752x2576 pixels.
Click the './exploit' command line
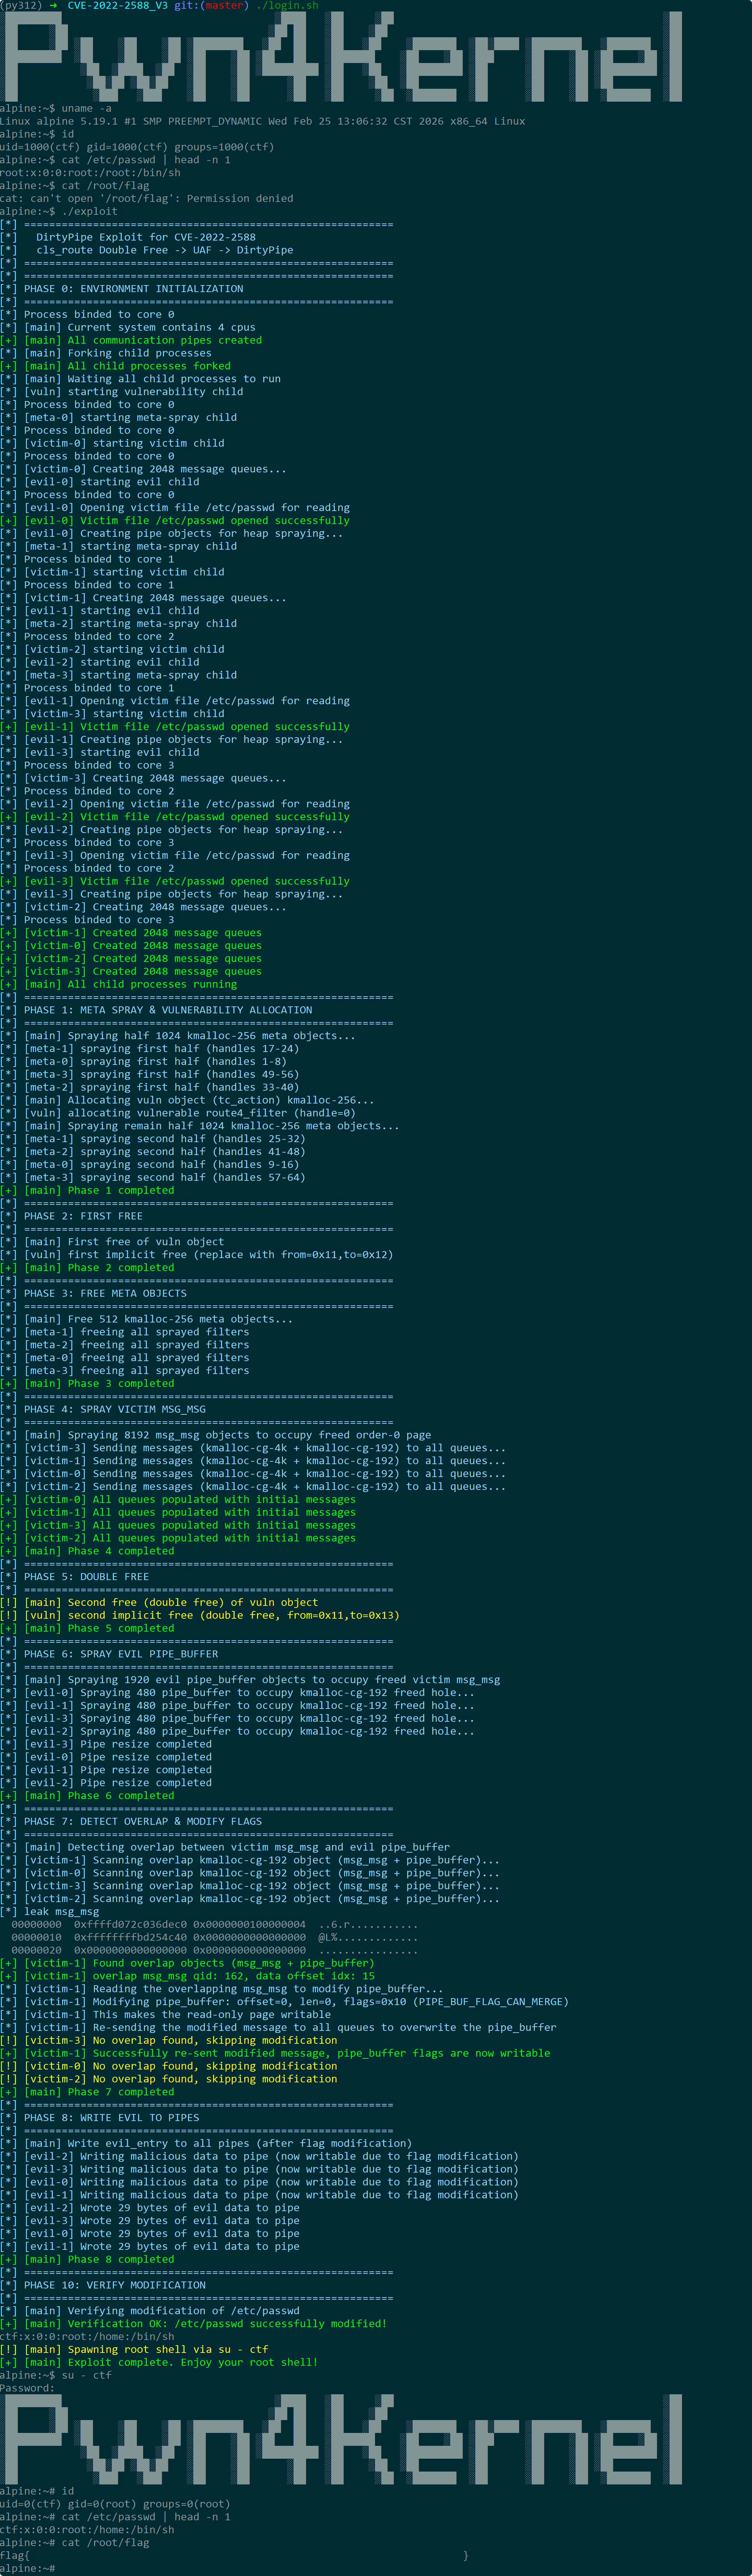pyautogui.click(x=59, y=211)
